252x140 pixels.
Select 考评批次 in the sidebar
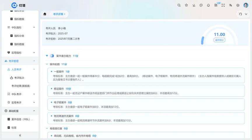click(x=19, y=78)
